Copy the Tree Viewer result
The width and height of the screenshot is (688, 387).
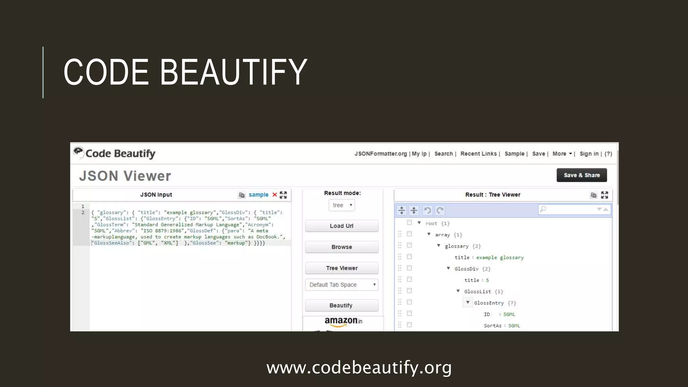(x=594, y=195)
